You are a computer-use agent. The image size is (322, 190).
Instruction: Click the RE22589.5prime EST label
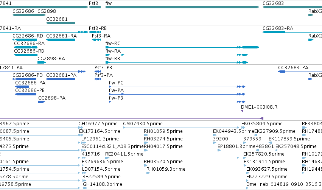102,177
